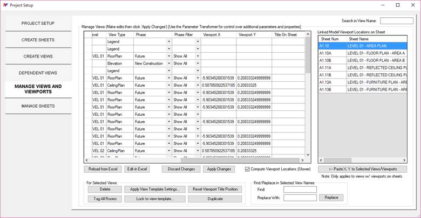Click the Paste X, Y to Selected Views button
The height and width of the screenshot is (218, 421).
click(362, 169)
